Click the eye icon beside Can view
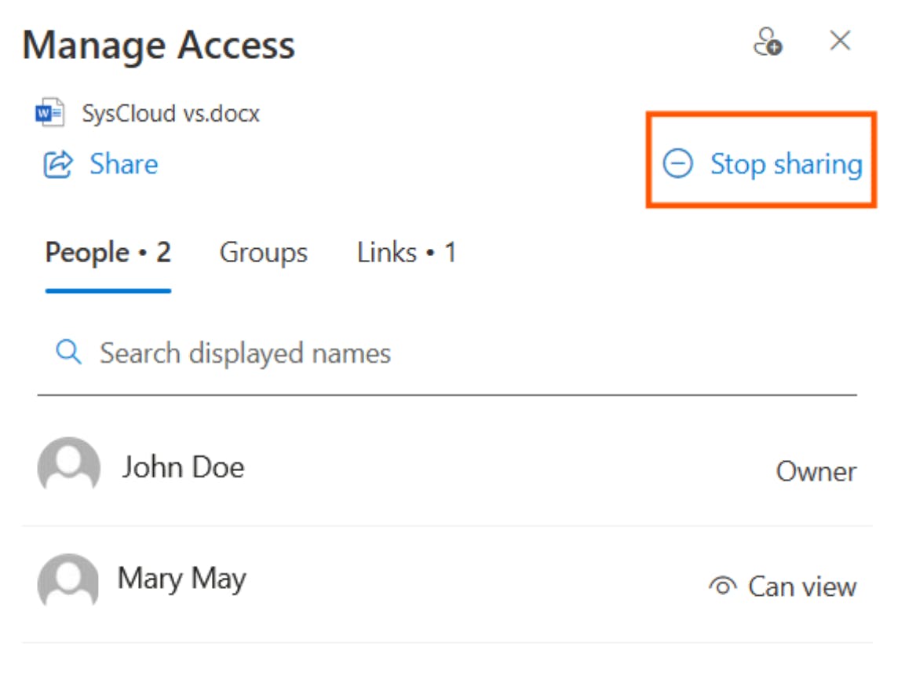 click(722, 587)
